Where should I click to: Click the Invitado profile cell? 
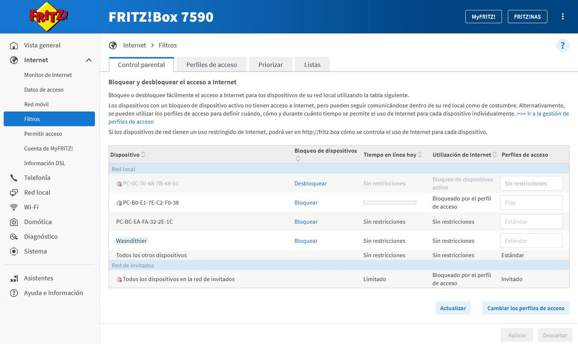512,280
